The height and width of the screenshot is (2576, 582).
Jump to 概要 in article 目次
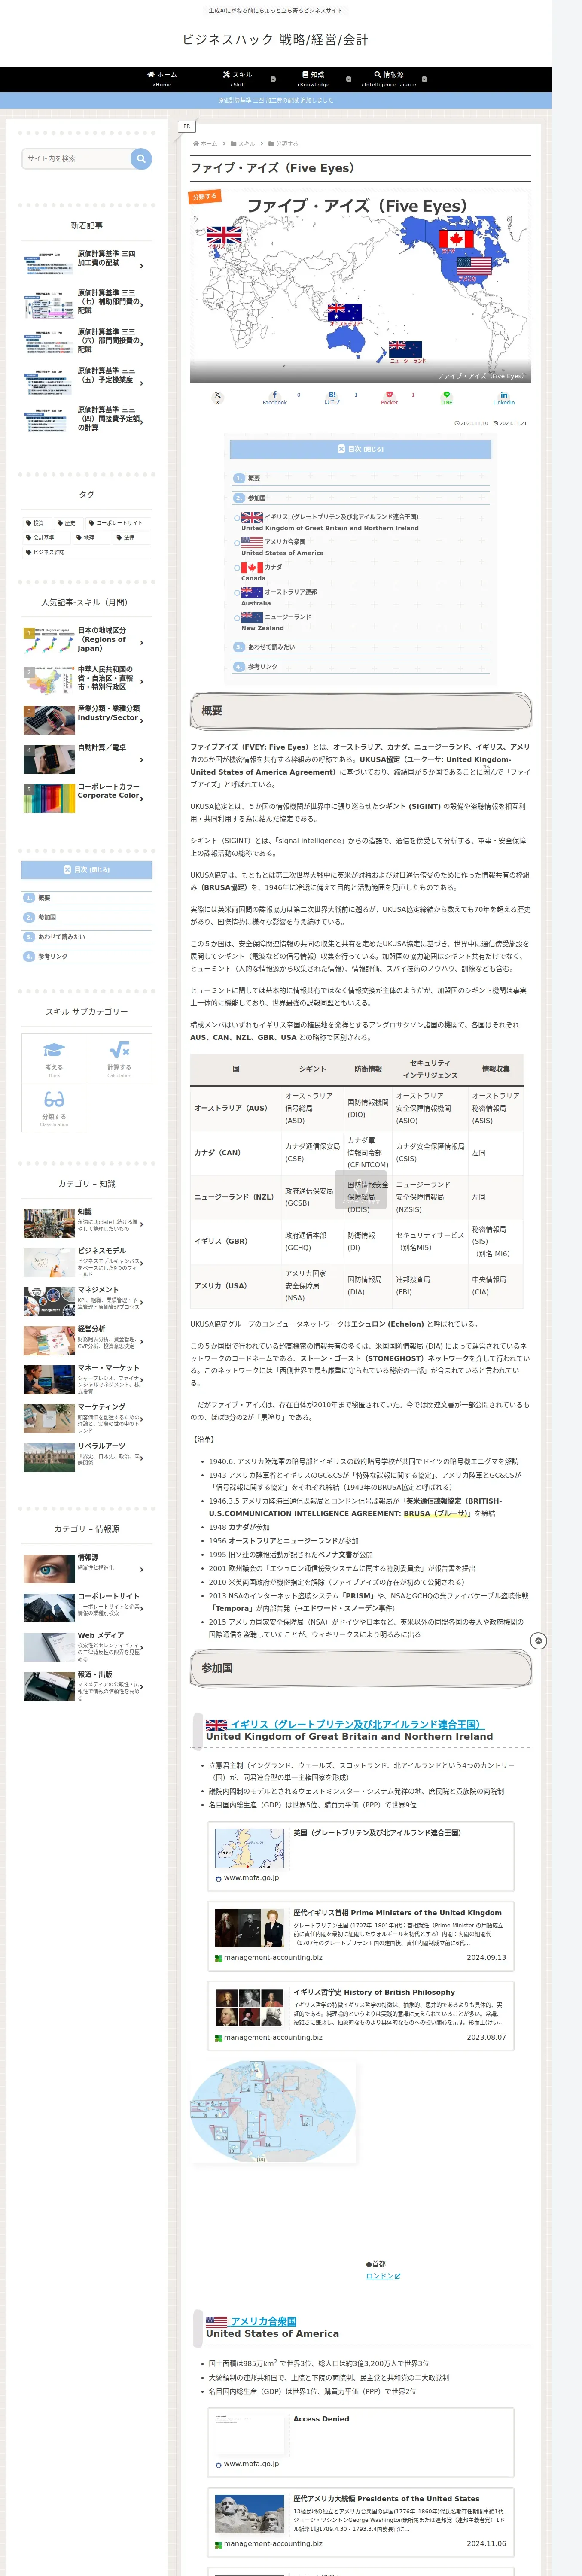254,478
